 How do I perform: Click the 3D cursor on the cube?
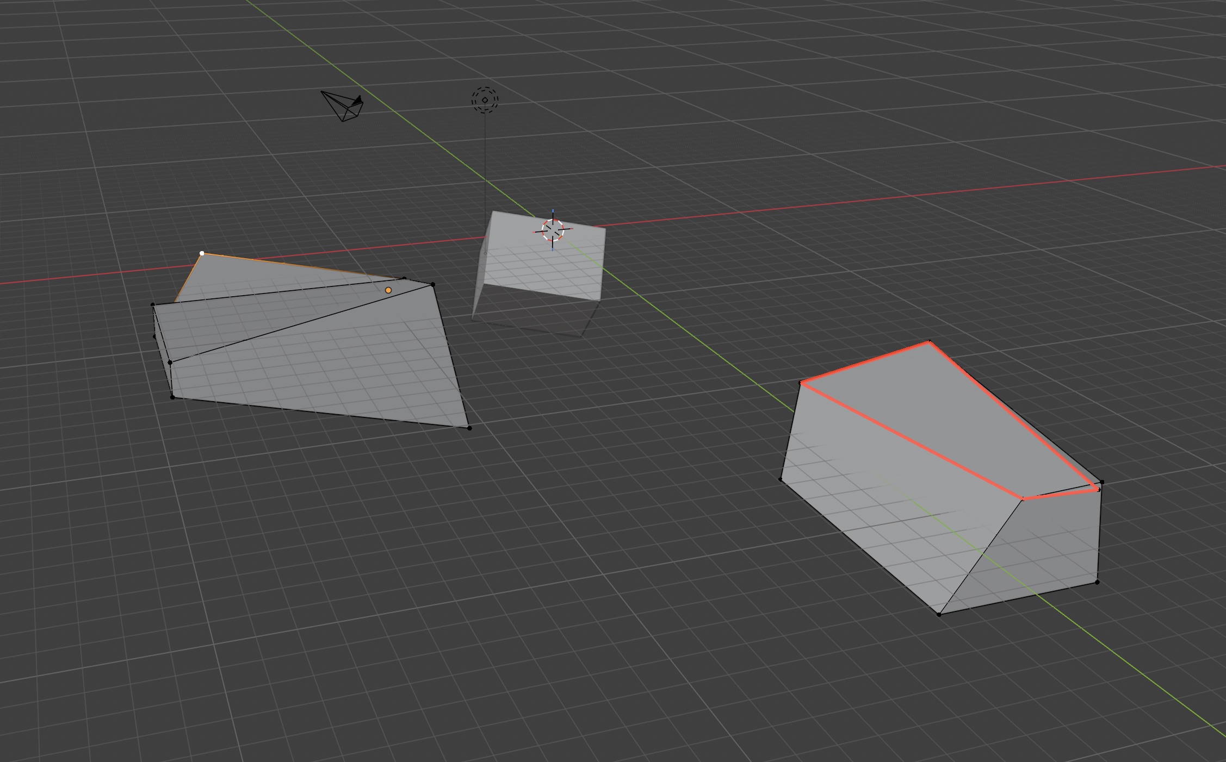click(x=553, y=230)
